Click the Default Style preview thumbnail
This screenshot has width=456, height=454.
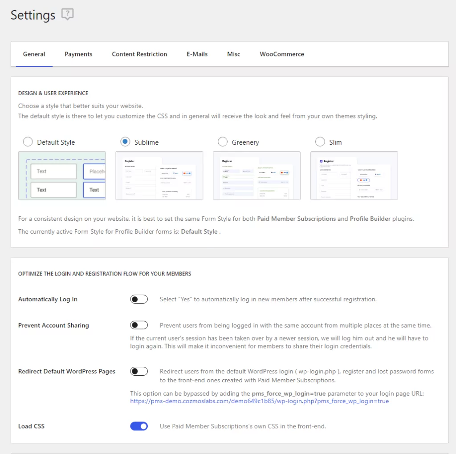pyautogui.click(x=62, y=175)
